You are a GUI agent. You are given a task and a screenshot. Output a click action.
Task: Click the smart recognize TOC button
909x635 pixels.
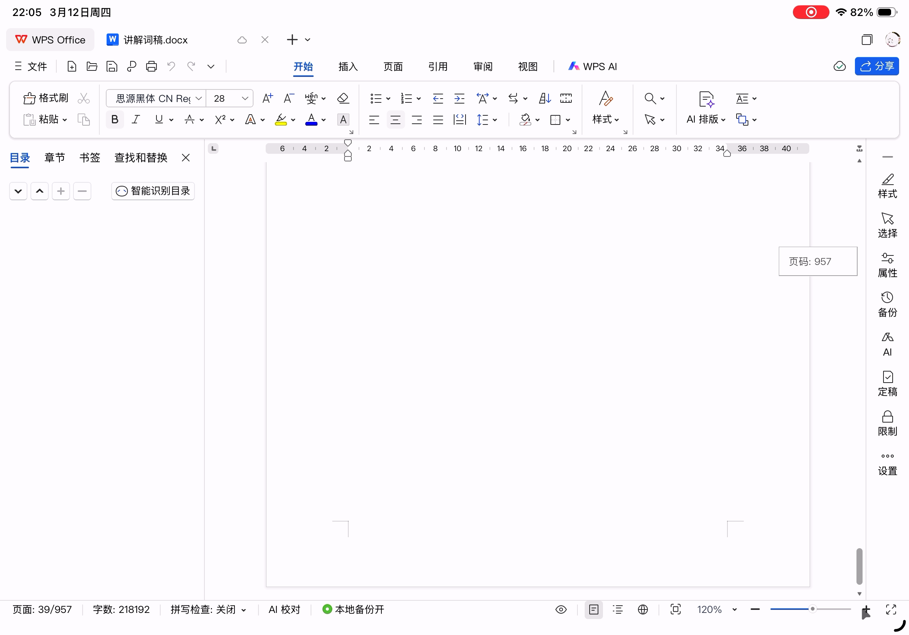click(153, 191)
